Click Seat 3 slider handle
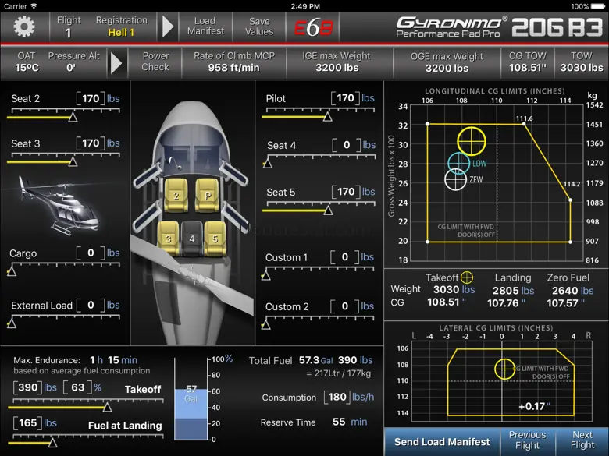 tap(73, 161)
